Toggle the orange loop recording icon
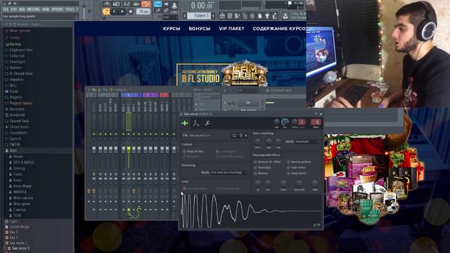 [x=146, y=4]
